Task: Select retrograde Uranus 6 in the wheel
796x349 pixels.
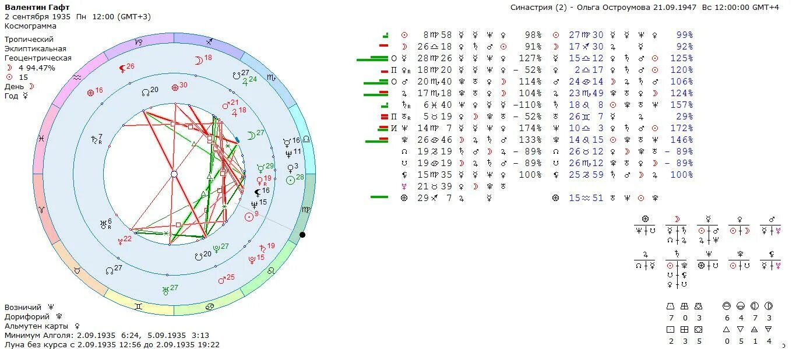Action: click(x=105, y=223)
